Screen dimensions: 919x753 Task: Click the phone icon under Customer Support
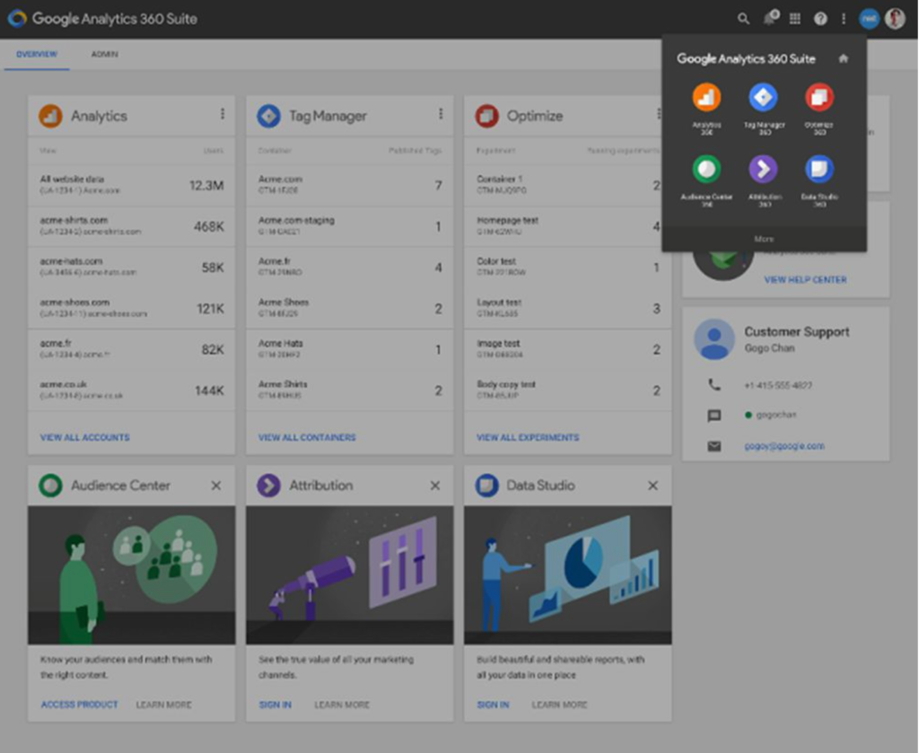pos(713,385)
